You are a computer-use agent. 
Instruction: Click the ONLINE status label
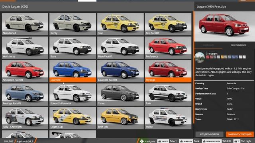pyautogui.click(x=8, y=141)
